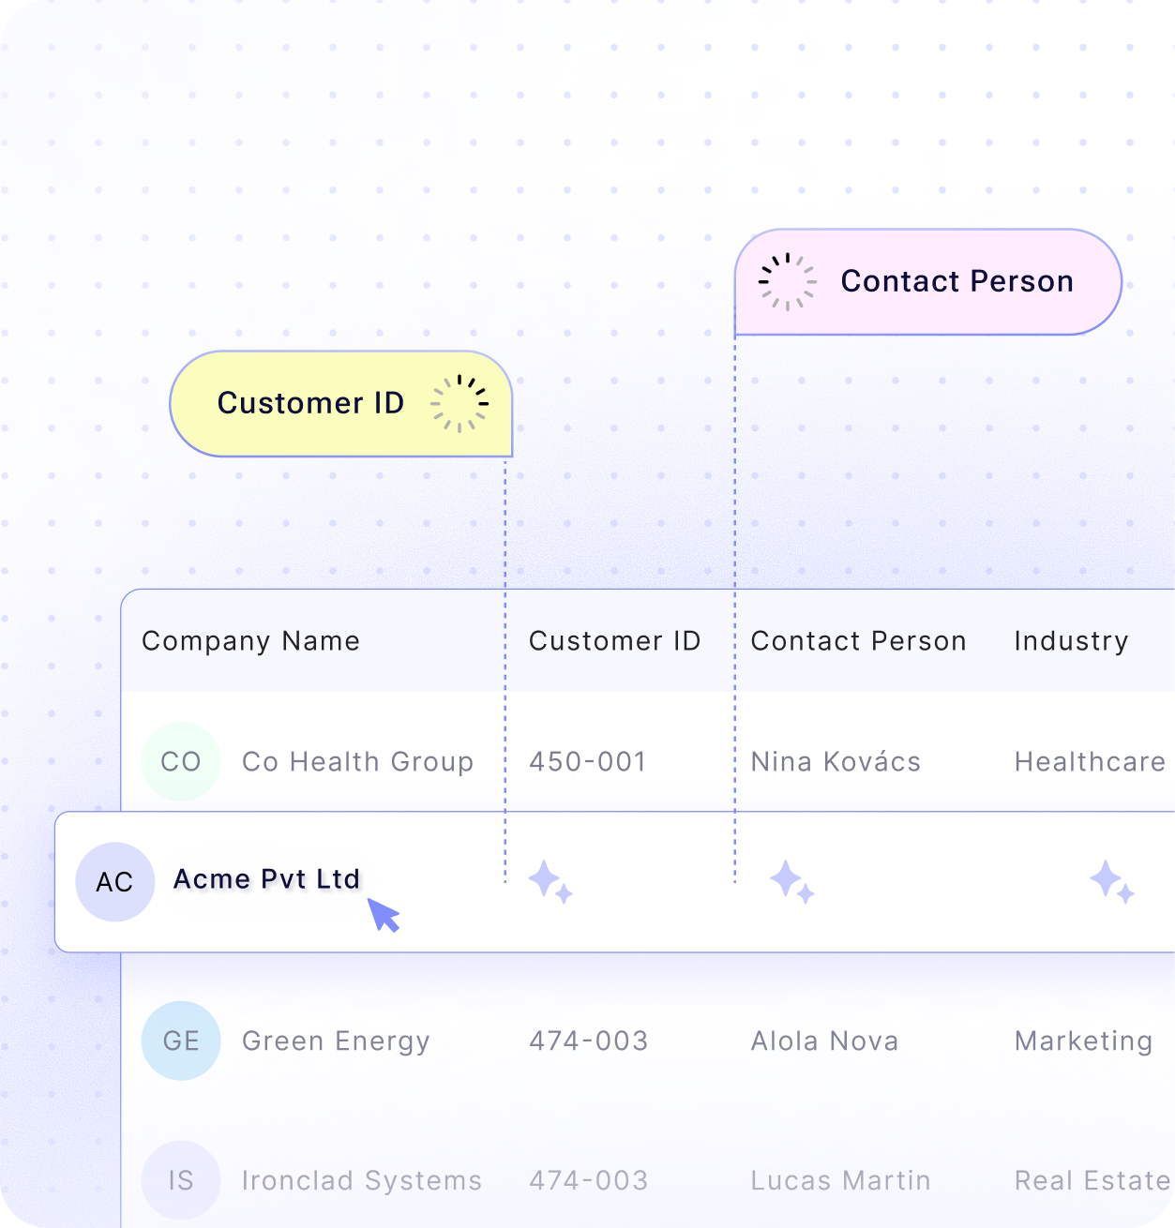Viewport: 1175px width, 1228px height.
Task: Click the loading spinner in Contact Person tag
Action: (787, 281)
